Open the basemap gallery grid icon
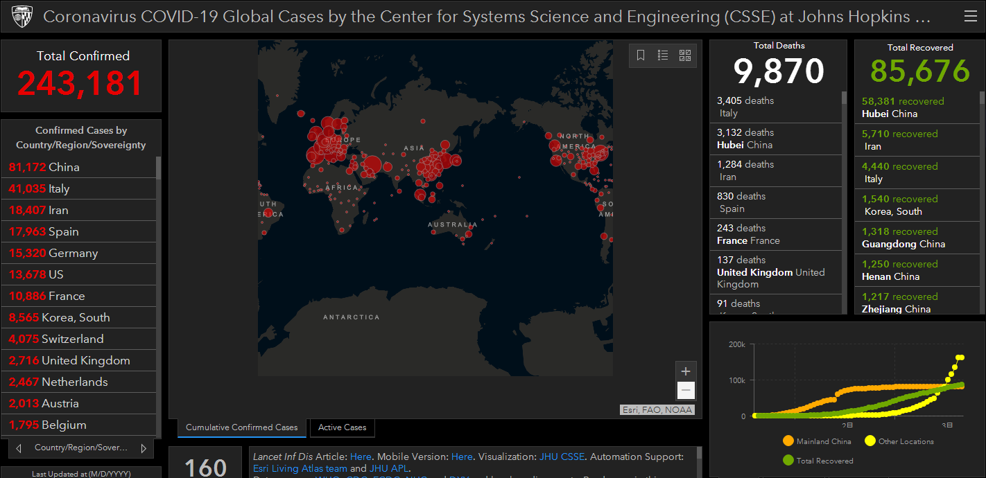 [685, 55]
